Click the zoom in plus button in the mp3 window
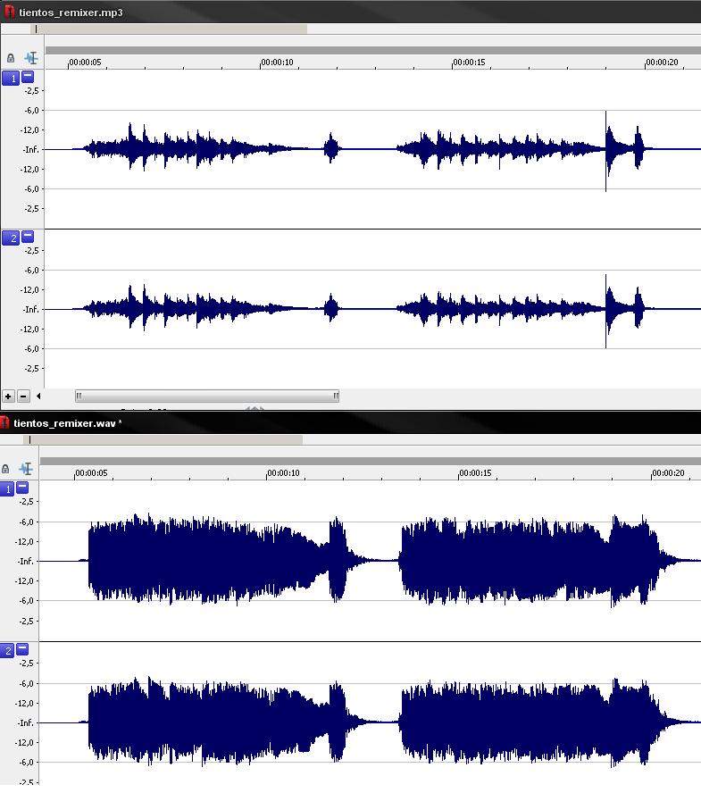This screenshot has height=793, width=701. [x=8, y=396]
